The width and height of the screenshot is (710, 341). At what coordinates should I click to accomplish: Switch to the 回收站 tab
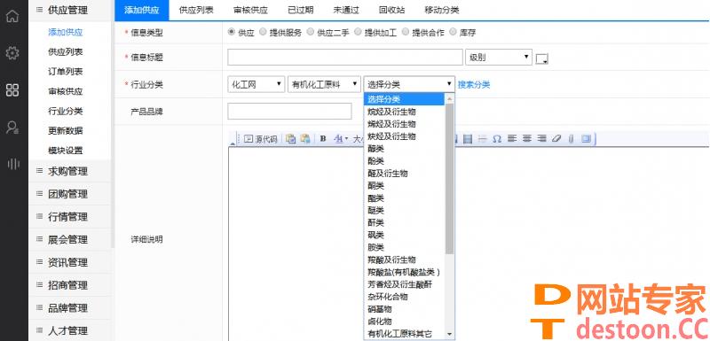click(391, 10)
